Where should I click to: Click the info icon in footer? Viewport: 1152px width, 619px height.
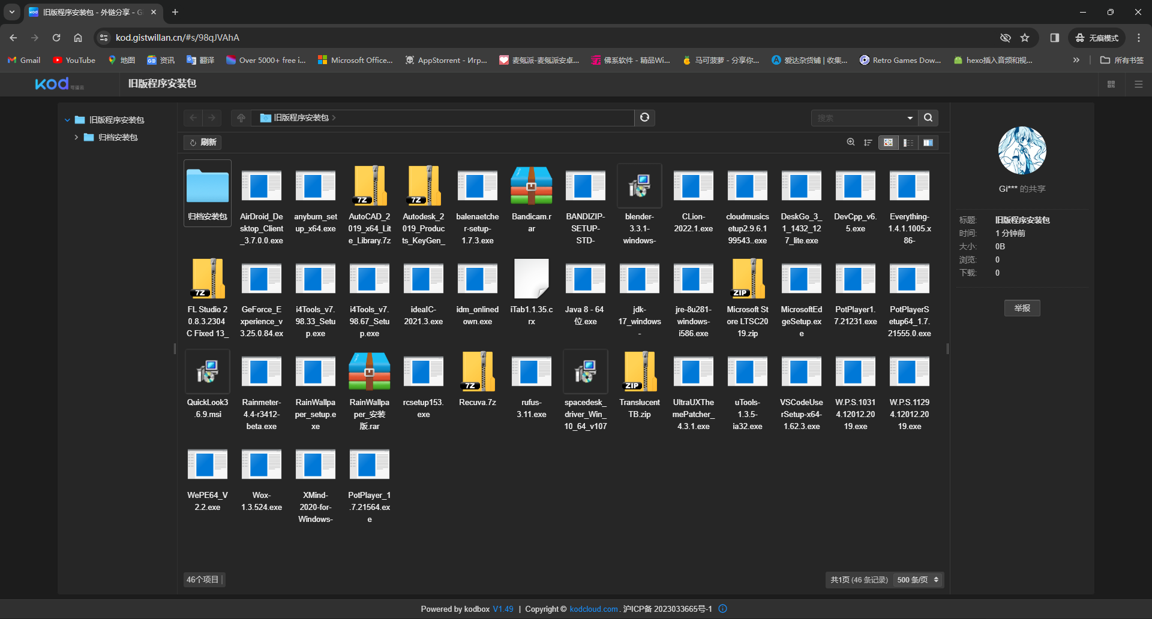[723, 609]
